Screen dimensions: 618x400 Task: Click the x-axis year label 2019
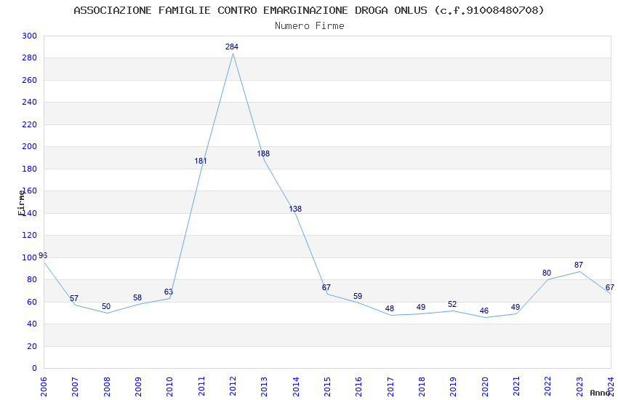point(453,386)
